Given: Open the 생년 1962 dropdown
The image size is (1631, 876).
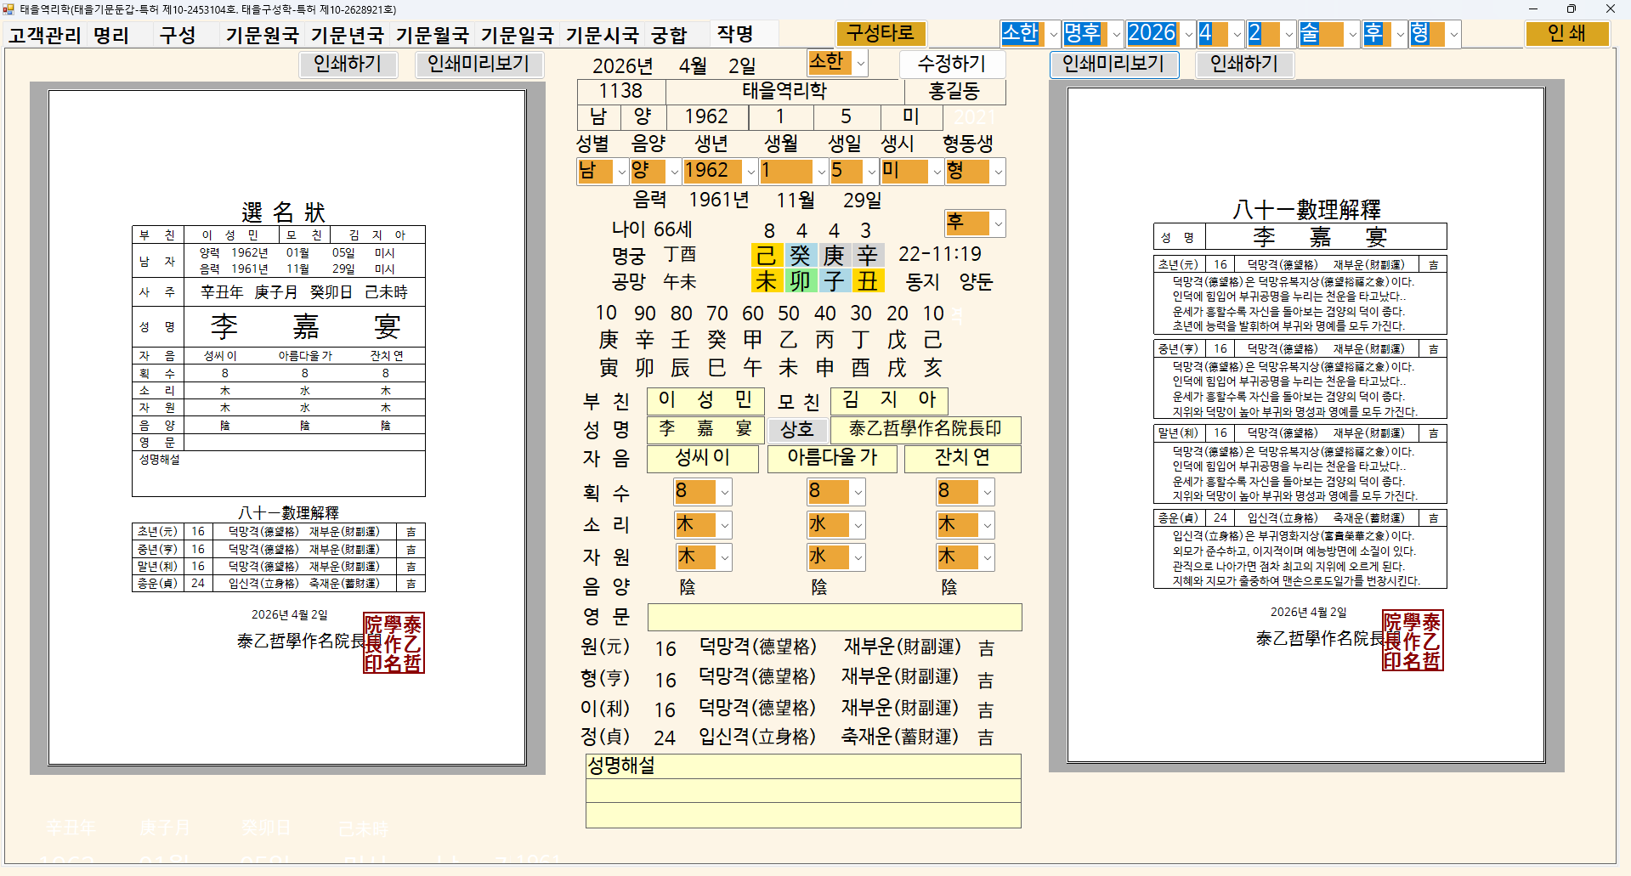Looking at the screenshot, I should point(750,172).
